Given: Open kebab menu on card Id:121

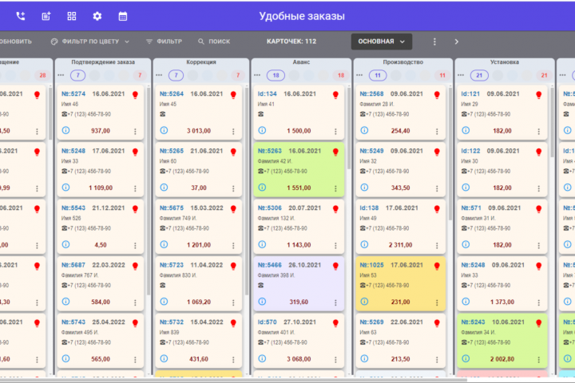Looking at the screenshot, I should 539,131.
